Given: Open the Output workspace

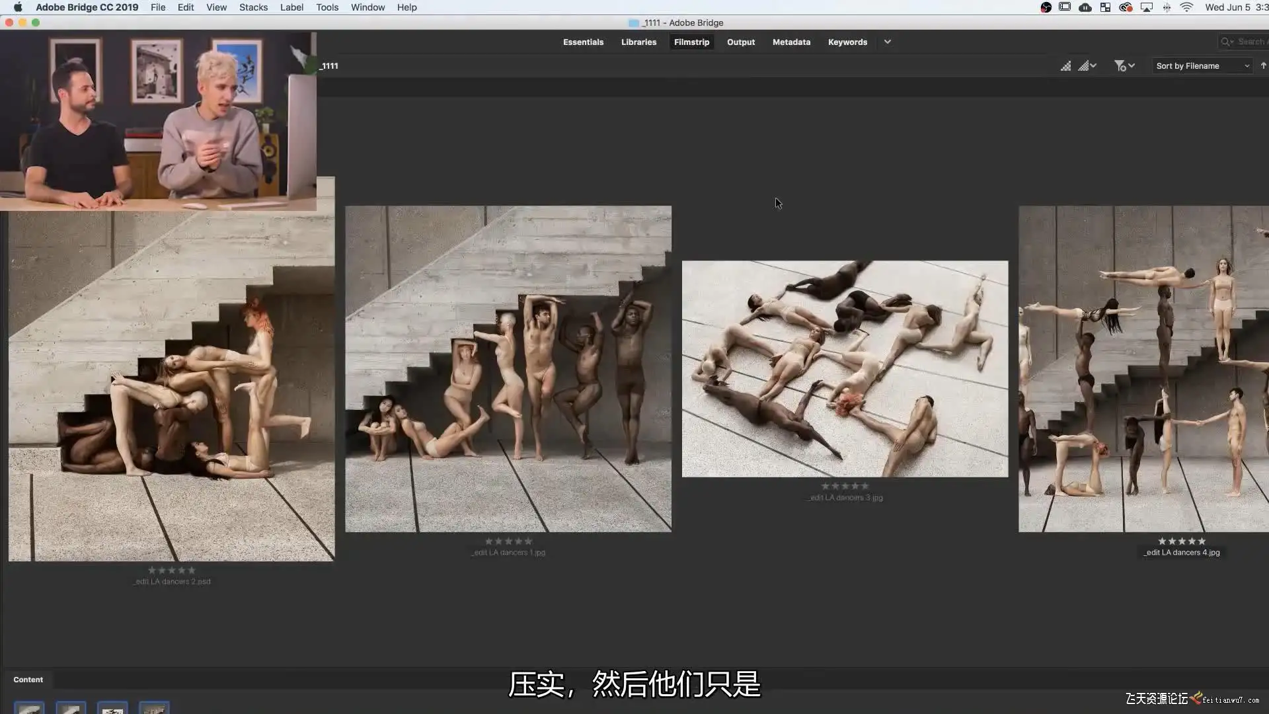Looking at the screenshot, I should (740, 42).
